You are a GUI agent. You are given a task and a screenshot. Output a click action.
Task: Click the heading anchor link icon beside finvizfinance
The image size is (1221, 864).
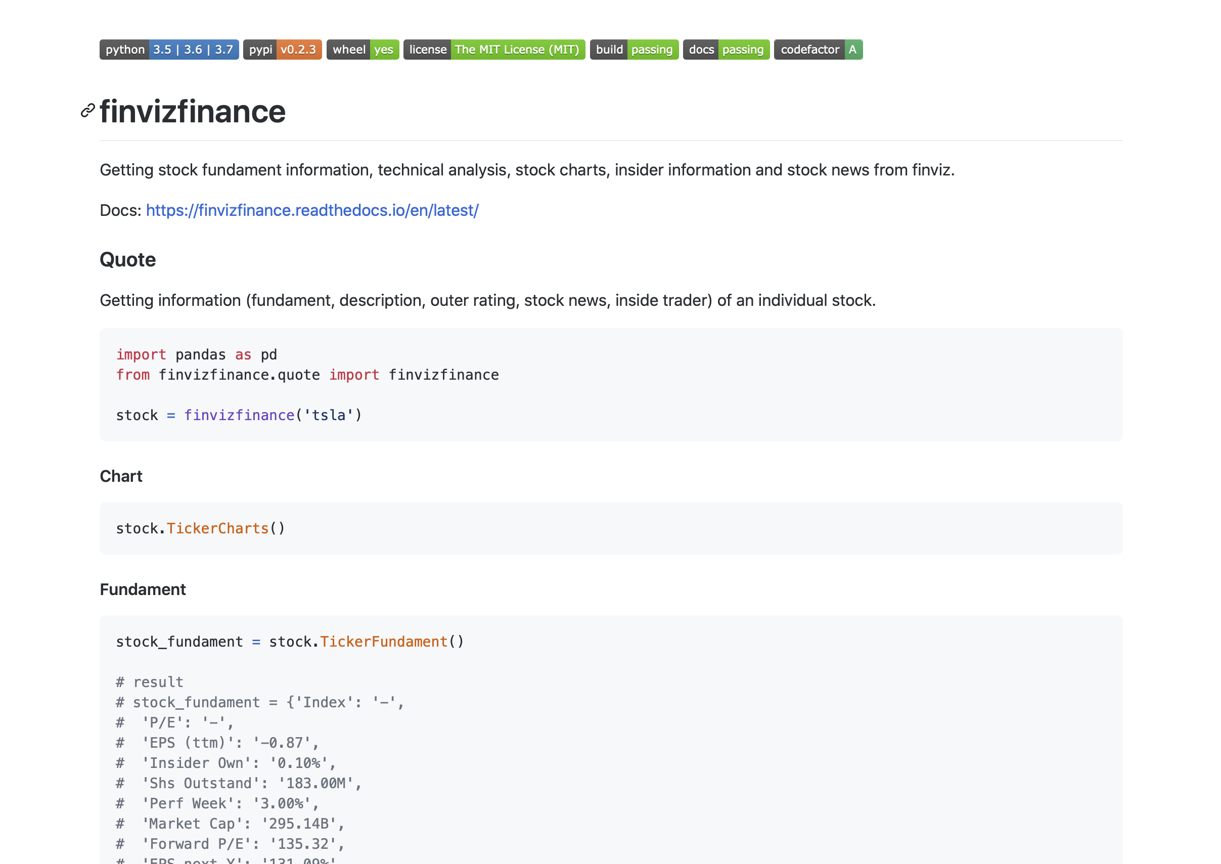coord(88,111)
